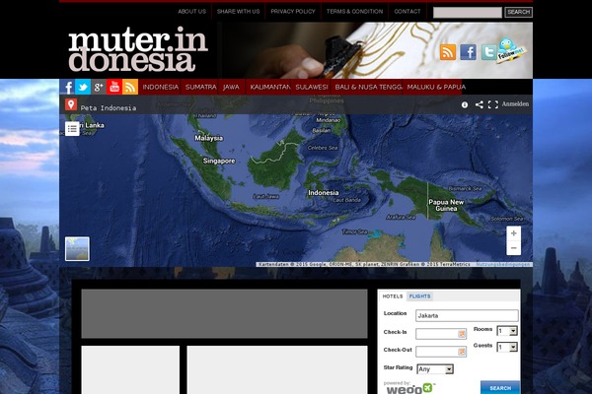Open Nutzungsbedingungen map terms link
The height and width of the screenshot is (394, 592).
coord(503,264)
